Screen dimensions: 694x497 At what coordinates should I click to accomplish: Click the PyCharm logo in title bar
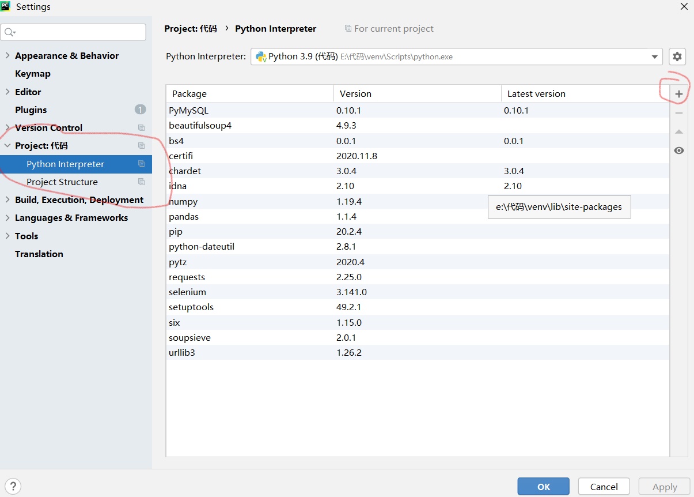6,6
